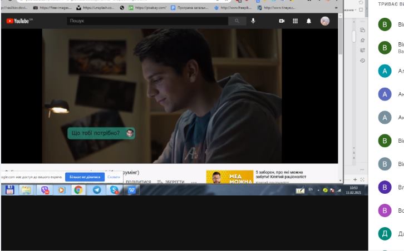The width and height of the screenshot is (404, 251).
Task: Open Skype from the taskbar
Action: [114, 190]
